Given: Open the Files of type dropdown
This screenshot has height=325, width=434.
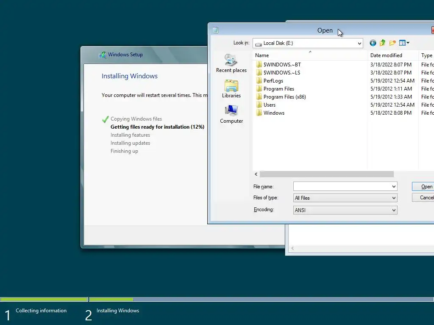Looking at the screenshot, I should tap(394, 198).
